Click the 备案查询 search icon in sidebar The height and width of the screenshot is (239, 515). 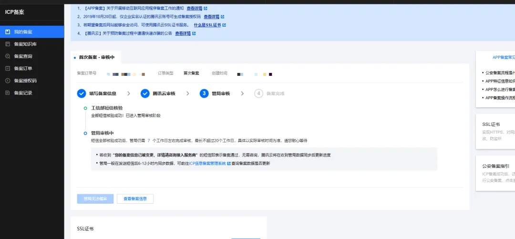coord(8,56)
